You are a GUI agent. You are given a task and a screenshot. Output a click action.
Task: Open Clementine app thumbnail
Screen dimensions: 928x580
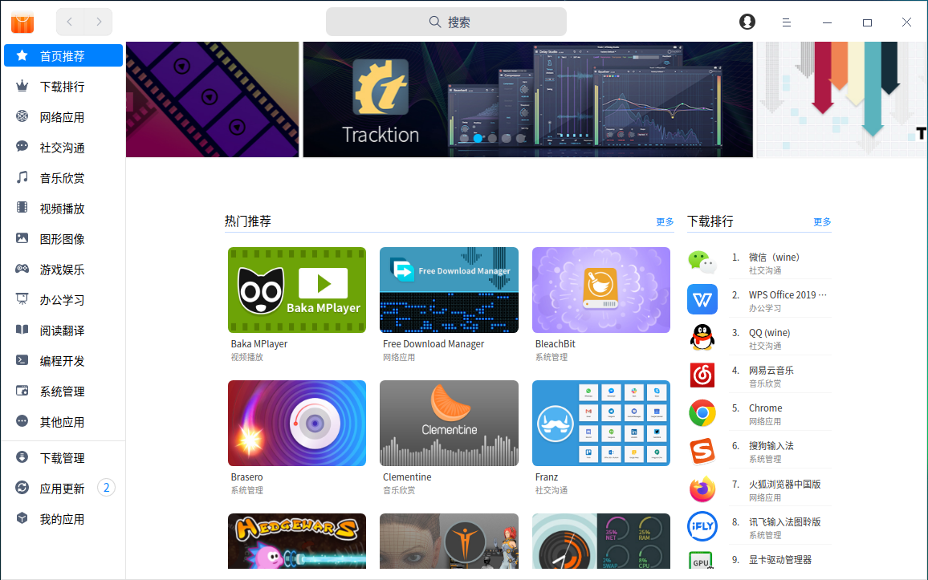[450, 423]
